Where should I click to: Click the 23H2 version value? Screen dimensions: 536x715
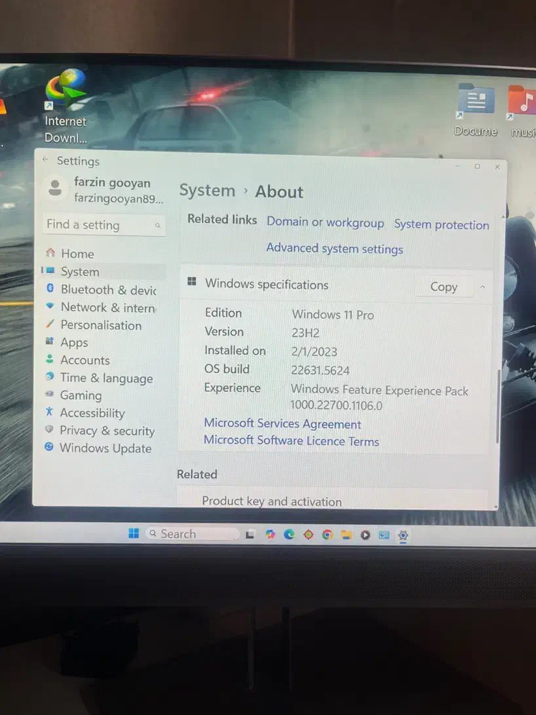pyautogui.click(x=305, y=333)
